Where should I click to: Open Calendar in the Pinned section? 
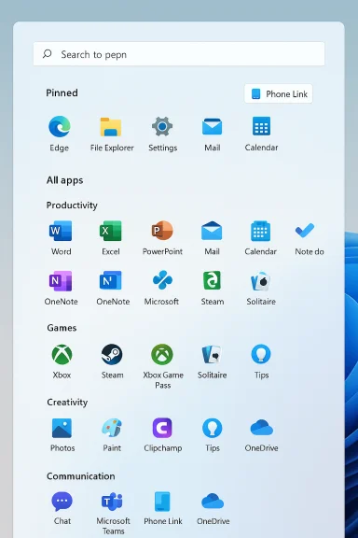point(261,134)
